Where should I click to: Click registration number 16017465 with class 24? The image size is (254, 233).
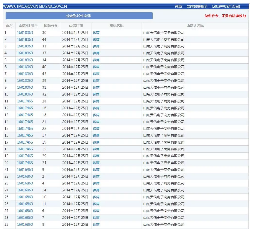pos(25,163)
